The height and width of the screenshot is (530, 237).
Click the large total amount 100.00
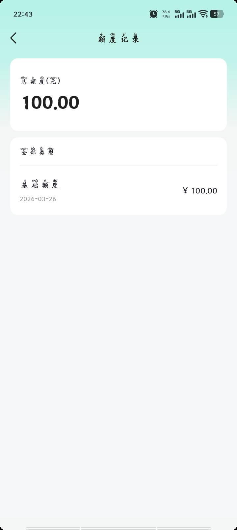(x=51, y=103)
